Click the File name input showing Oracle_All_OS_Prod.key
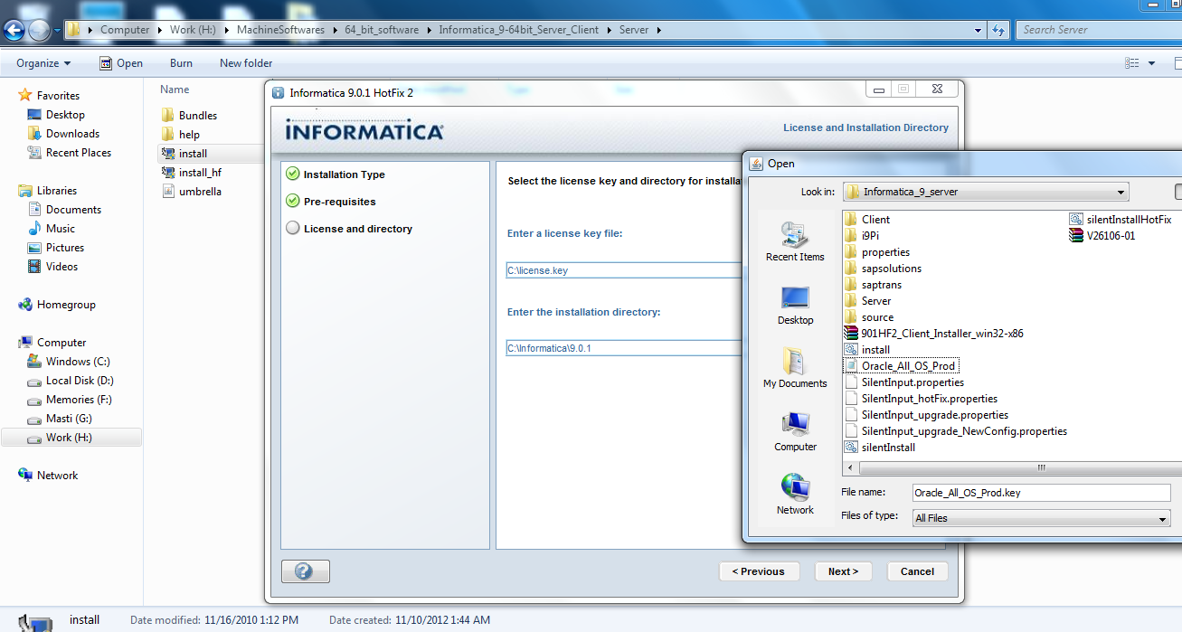Viewport: 1182px width, 632px height. [x=1040, y=492]
